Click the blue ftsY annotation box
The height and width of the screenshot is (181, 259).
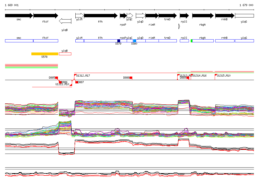(46, 41)
